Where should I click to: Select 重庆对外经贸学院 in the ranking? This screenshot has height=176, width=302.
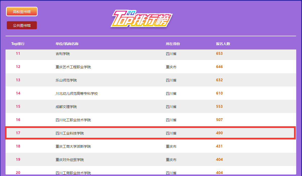[x=70, y=160]
